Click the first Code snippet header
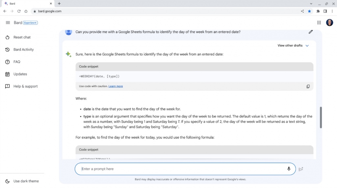This screenshot has height=189, width=337. click(194, 67)
